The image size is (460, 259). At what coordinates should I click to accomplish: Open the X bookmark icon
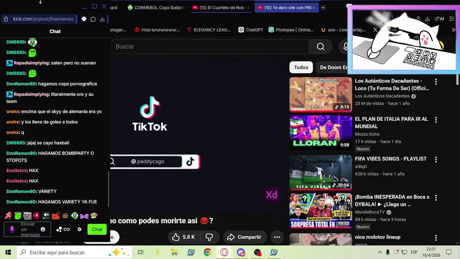(375, 30)
